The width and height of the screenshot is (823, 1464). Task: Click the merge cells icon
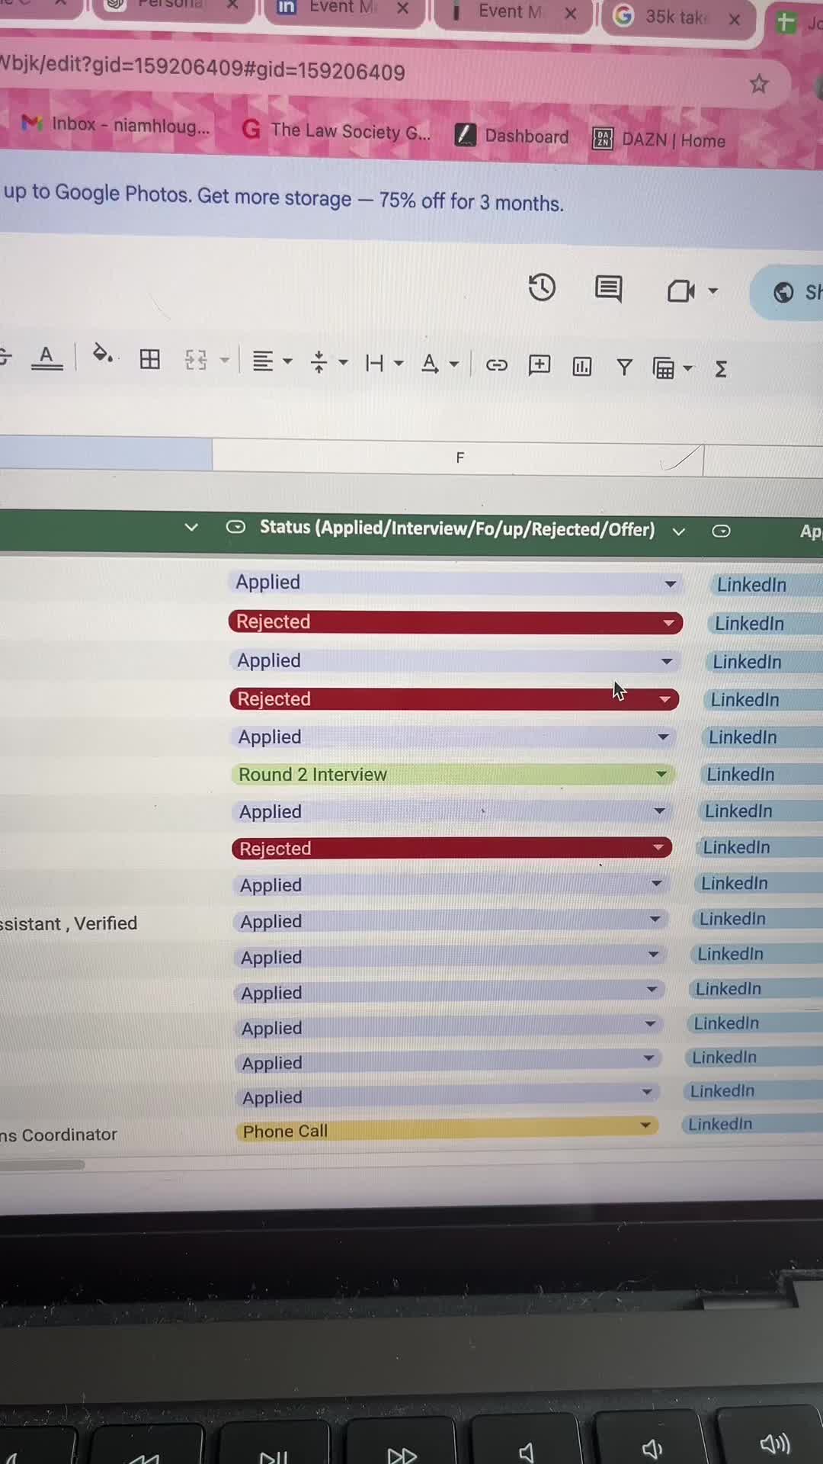196,360
